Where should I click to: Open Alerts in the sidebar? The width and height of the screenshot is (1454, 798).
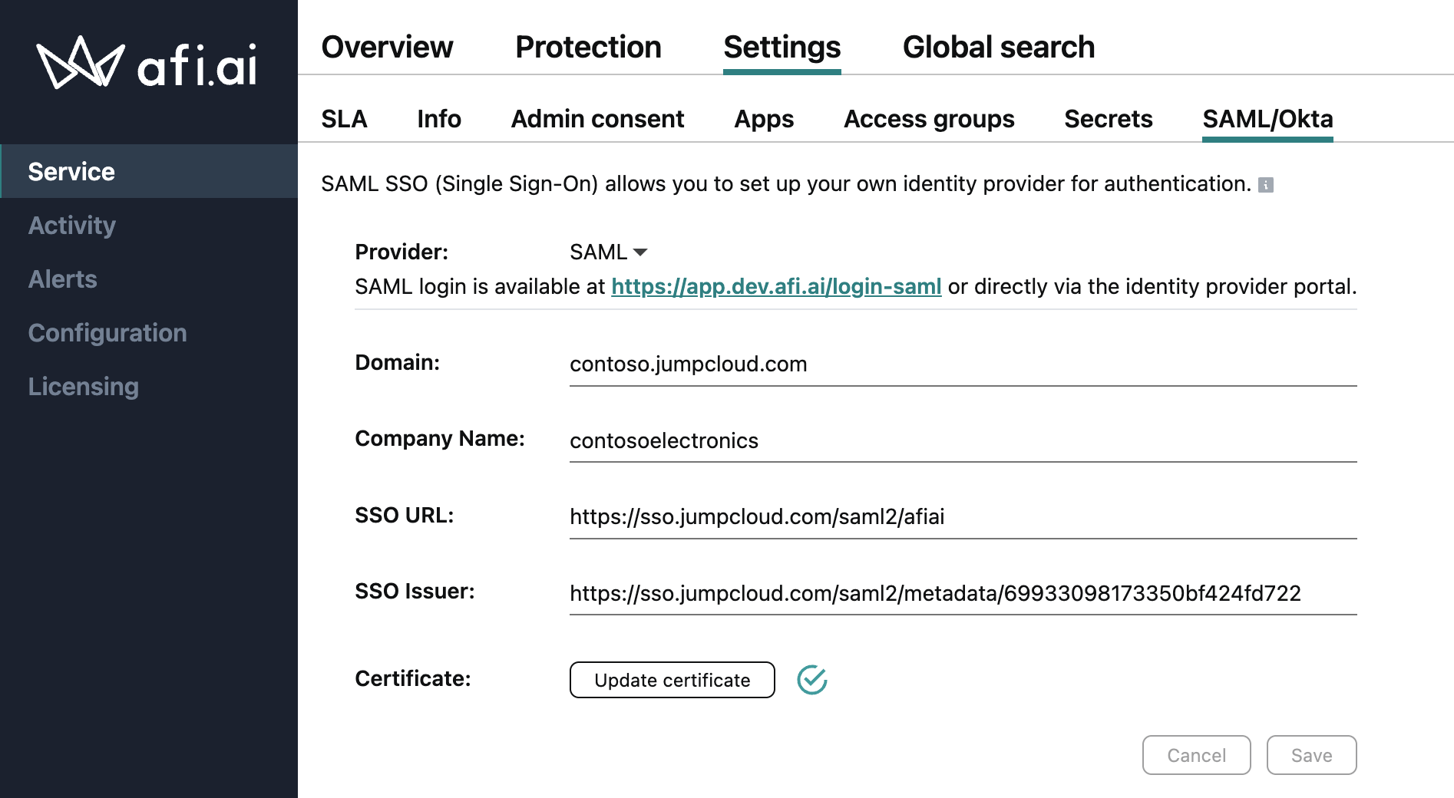pyautogui.click(x=63, y=279)
